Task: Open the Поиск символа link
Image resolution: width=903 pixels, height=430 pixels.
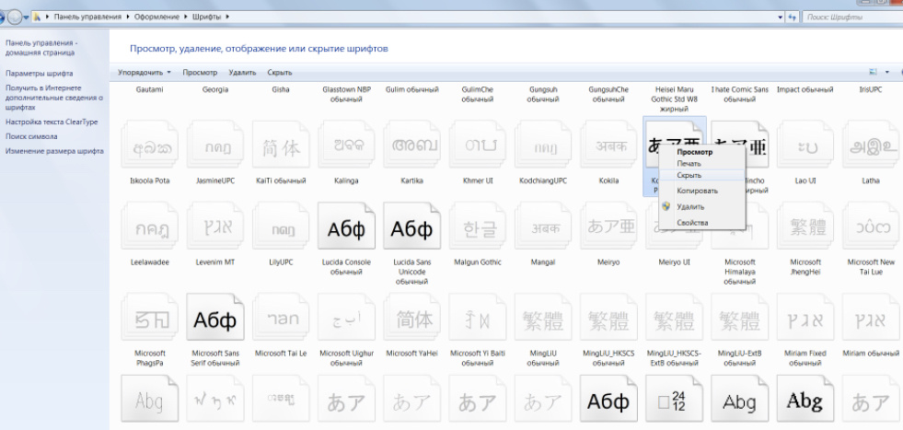Action: (31, 136)
